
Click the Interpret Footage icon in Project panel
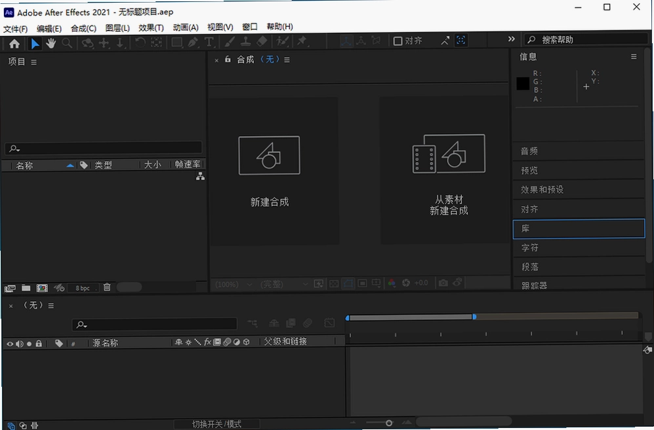click(10, 288)
